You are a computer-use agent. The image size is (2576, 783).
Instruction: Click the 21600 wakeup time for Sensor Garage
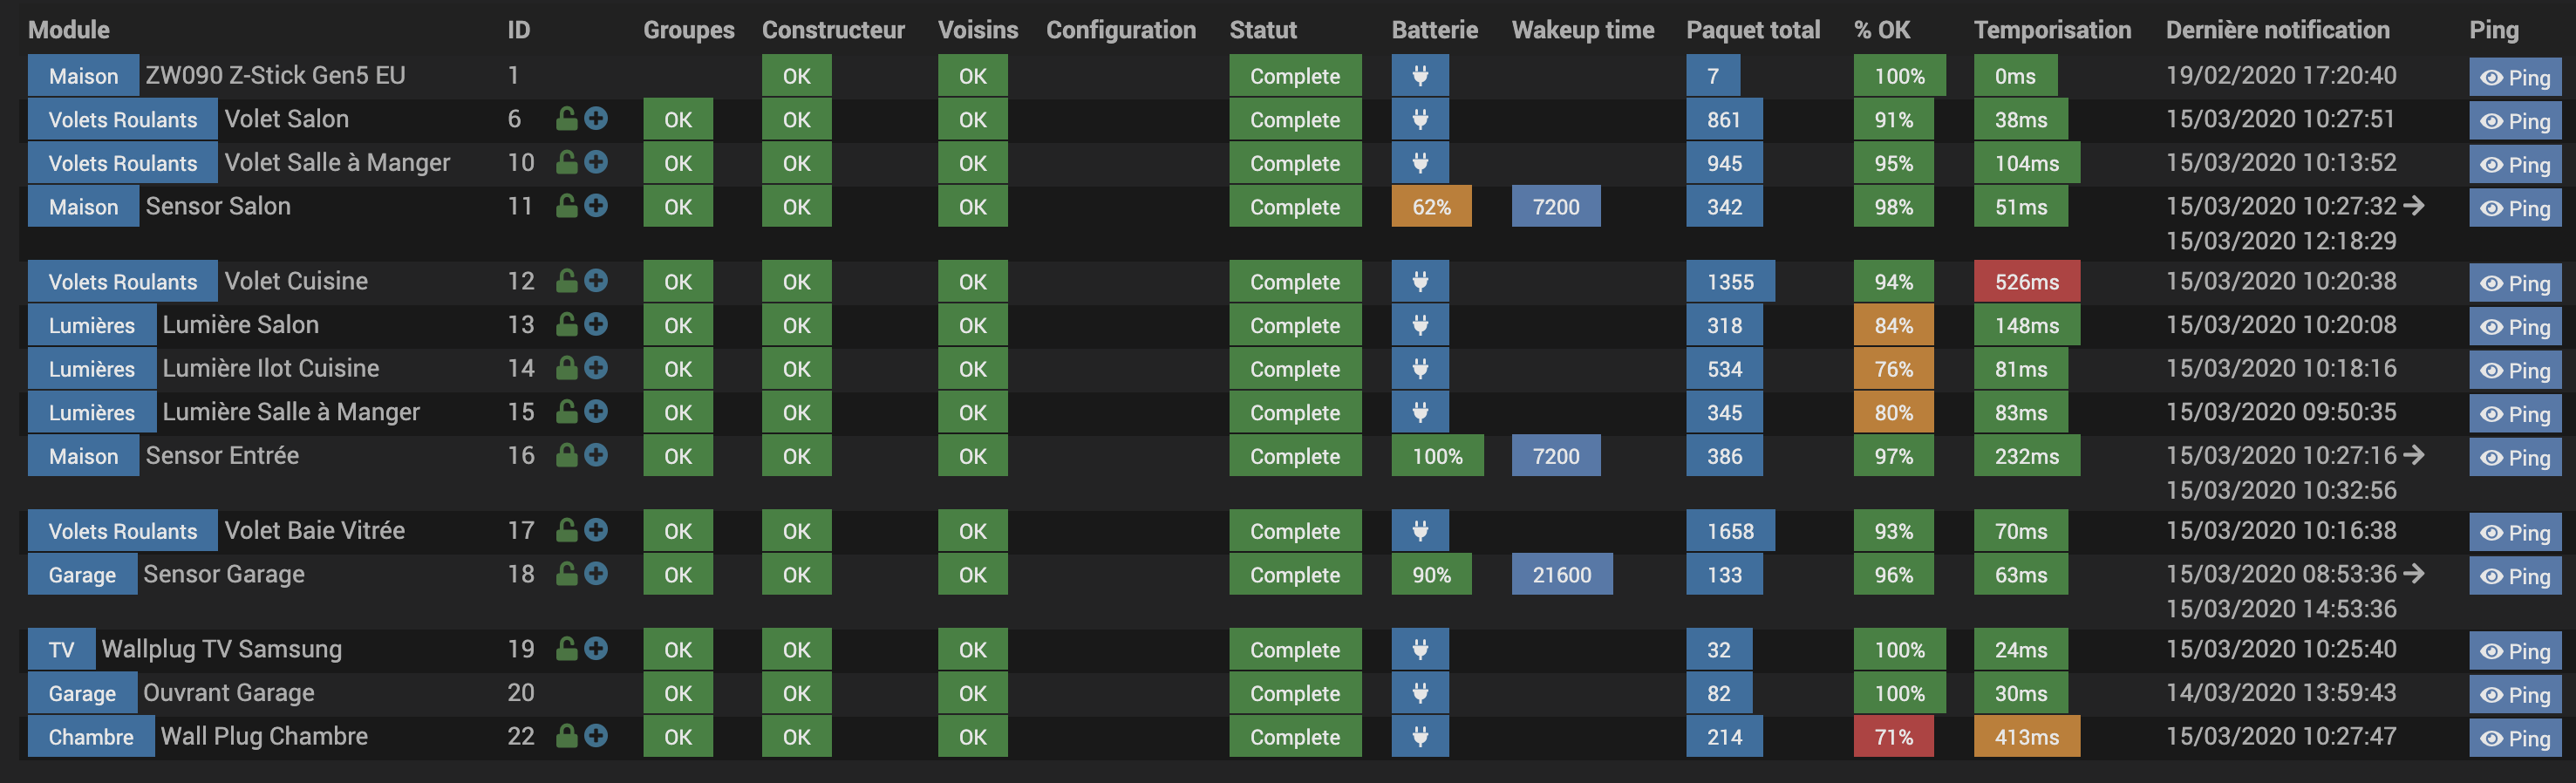1561,575
